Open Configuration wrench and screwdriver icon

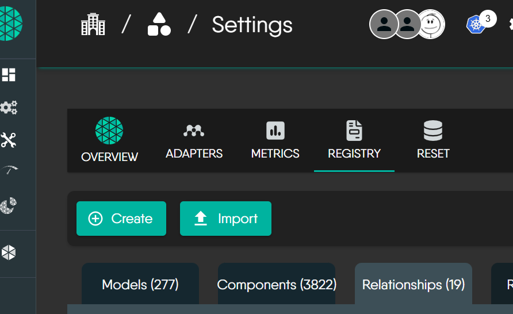click(9, 140)
